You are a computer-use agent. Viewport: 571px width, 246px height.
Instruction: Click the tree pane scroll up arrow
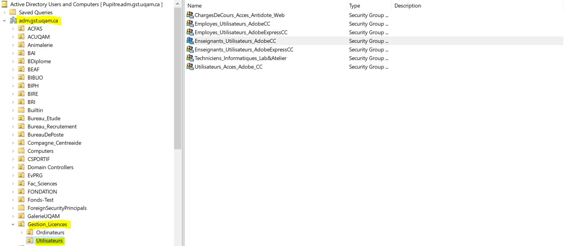(178, 4)
